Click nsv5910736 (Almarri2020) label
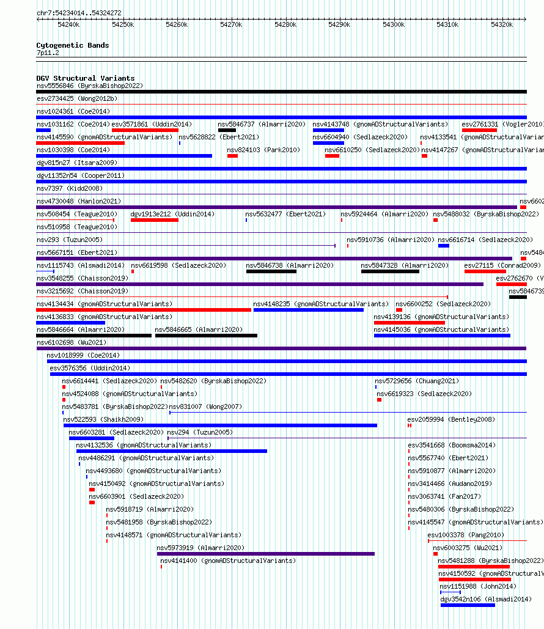This screenshot has width=544, height=629. [391, 240]
